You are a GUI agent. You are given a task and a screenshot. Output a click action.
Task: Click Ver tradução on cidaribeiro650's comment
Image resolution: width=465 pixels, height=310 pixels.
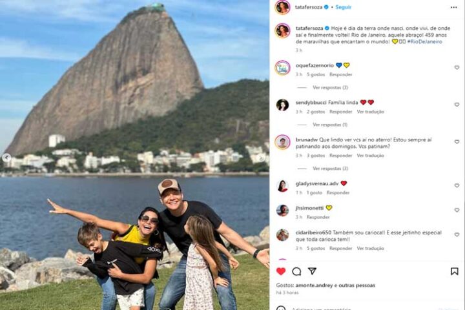pos(370,248)
